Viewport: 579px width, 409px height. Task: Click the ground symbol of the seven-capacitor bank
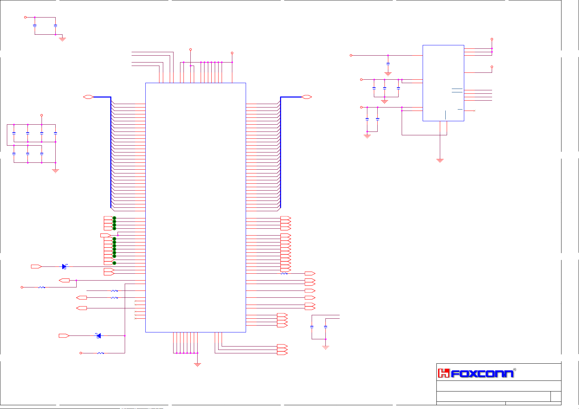[x=55, y=171]
